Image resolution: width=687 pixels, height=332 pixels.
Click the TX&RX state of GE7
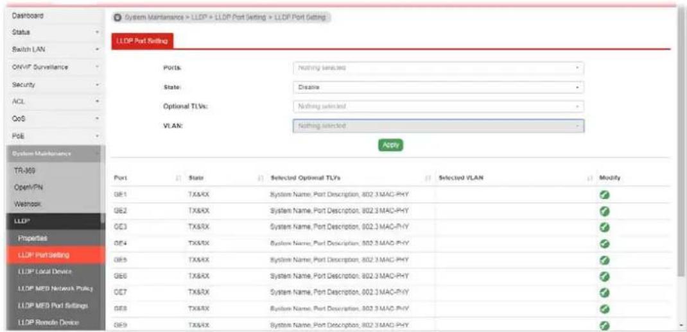pos(198,293)
